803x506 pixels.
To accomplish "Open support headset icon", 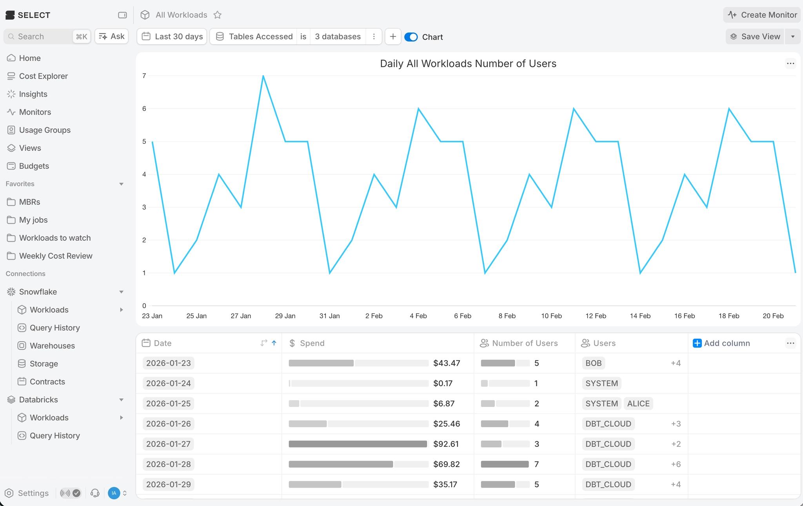I will (x=95, y=493).
